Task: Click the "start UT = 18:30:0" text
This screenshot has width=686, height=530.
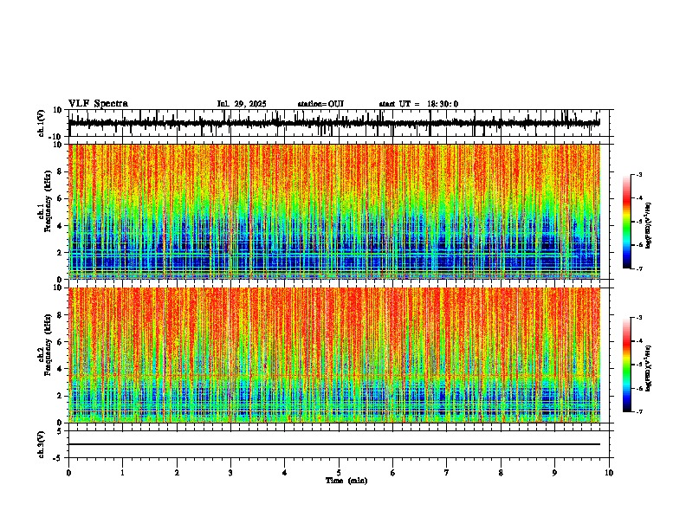Action: click(x=418, y=104)
